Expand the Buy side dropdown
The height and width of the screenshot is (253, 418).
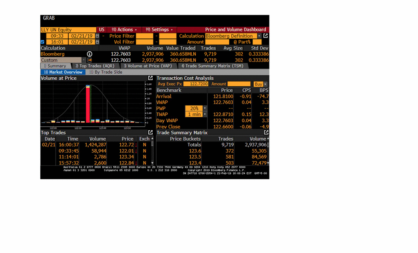tap(265, 84)
